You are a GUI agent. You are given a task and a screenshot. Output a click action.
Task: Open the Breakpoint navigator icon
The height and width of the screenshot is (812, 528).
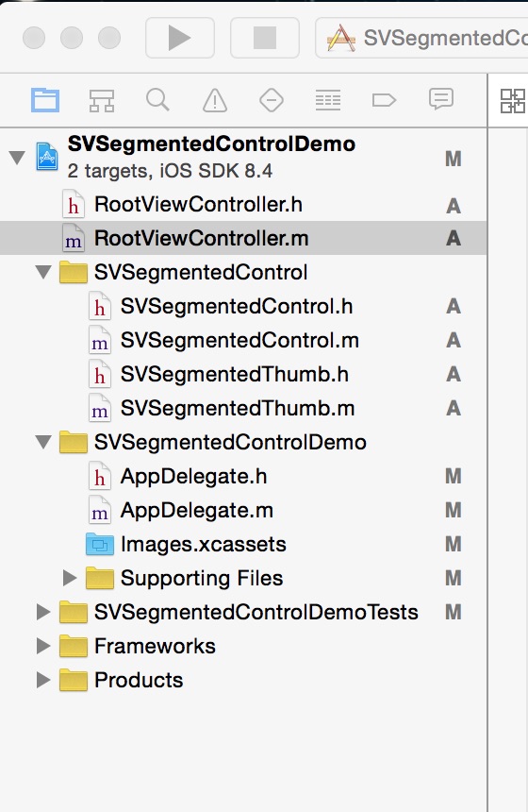tap(385, 100)
